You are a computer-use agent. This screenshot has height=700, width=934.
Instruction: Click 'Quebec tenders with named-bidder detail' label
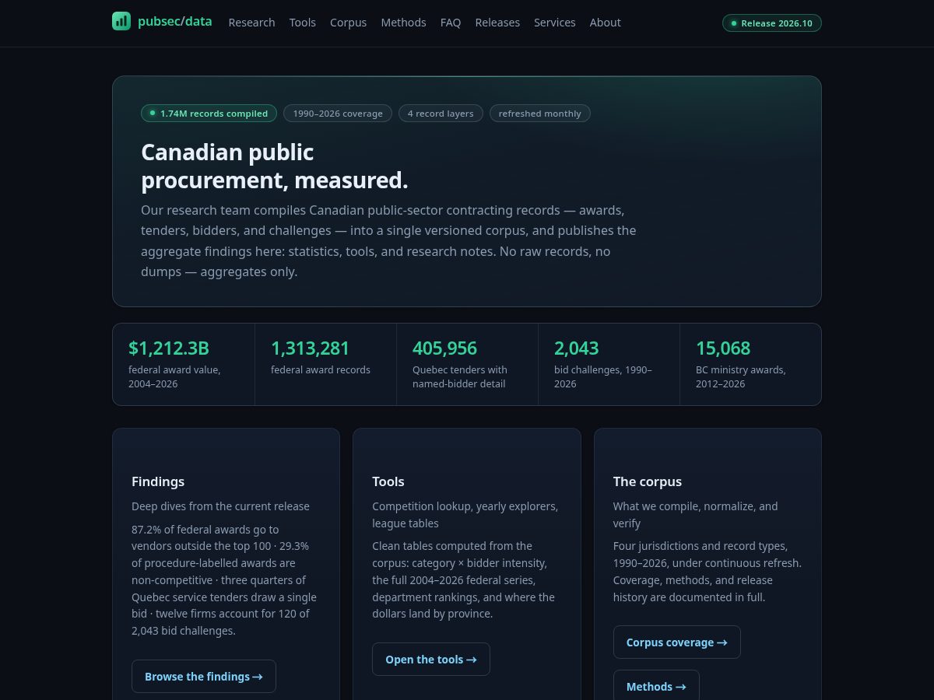click(460, 377)
